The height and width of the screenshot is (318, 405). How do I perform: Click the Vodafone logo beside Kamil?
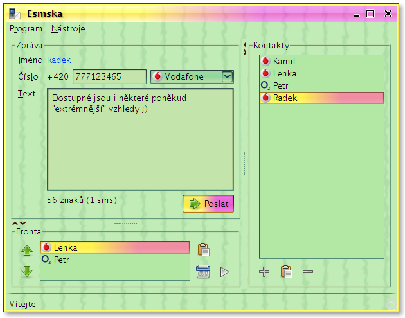pos(265,61)
